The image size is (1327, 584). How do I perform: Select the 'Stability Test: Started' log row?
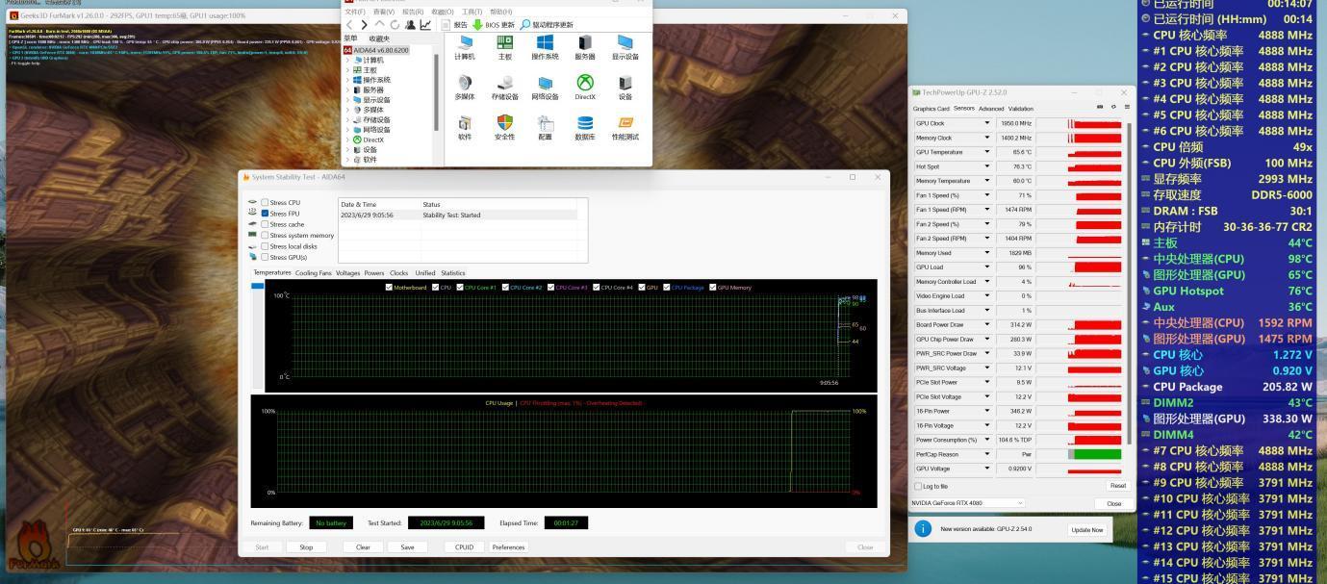[459, 215]
